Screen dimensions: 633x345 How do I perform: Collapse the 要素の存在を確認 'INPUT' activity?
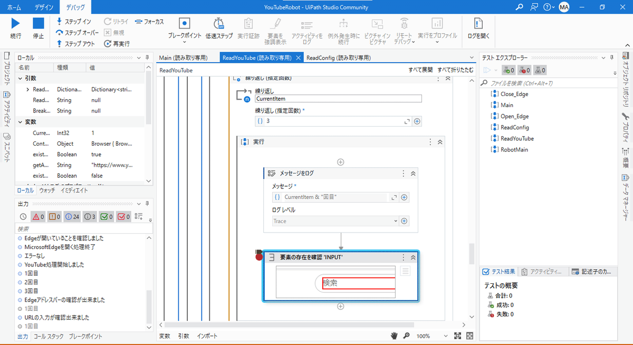point(413,257)
